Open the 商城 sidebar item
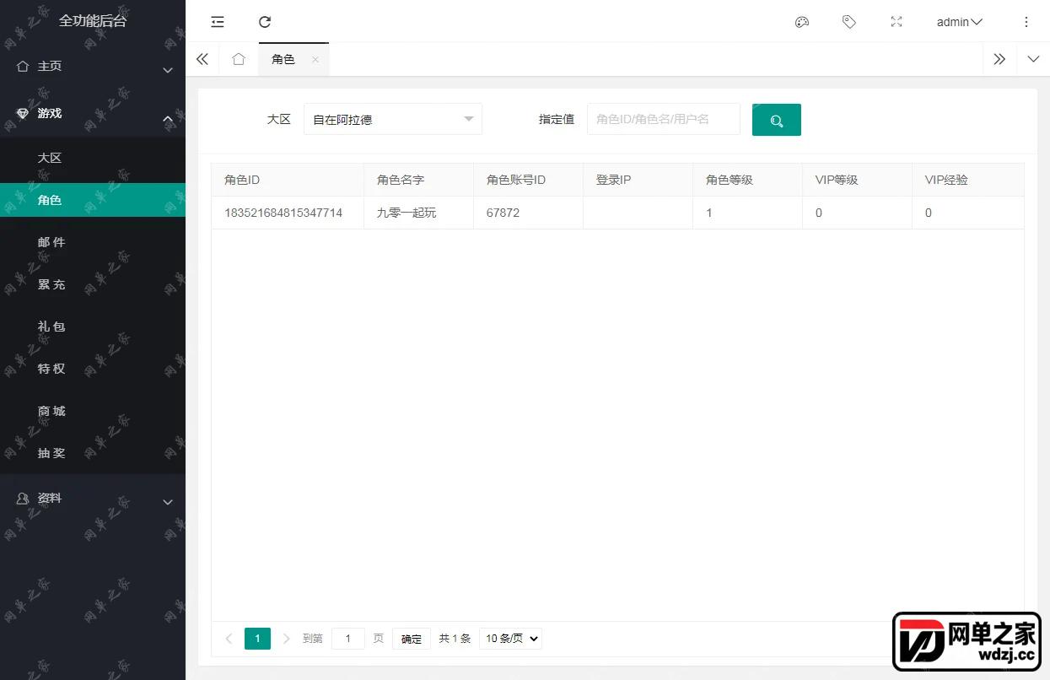The image size is (1050, 680). point(93,411)
